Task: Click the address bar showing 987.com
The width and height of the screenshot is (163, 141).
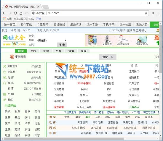Action: [90, 13]
